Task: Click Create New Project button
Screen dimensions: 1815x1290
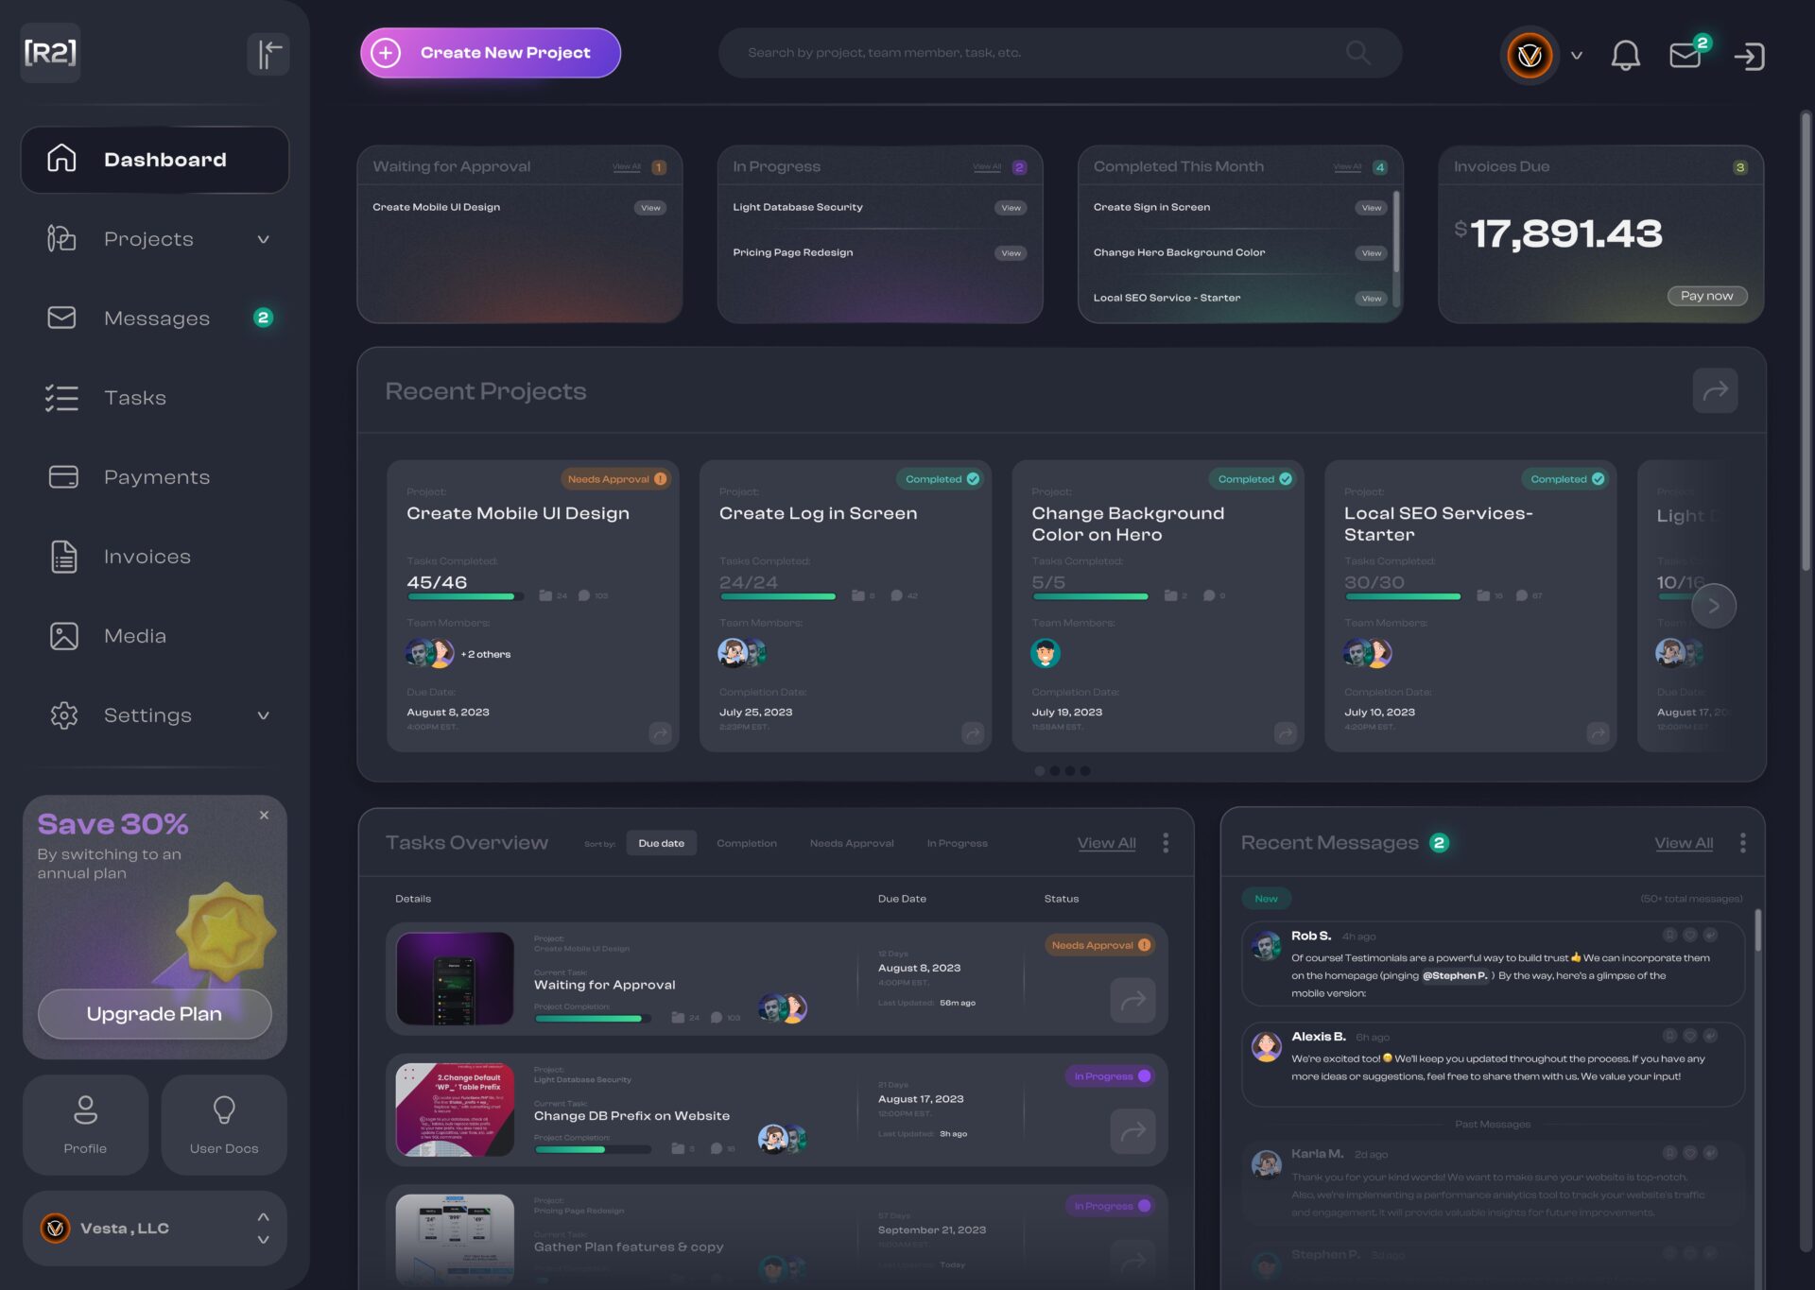Action: (490, 53)
